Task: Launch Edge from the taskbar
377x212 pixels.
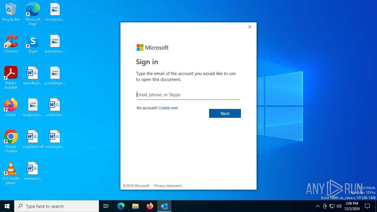Action: click(121, 206)
